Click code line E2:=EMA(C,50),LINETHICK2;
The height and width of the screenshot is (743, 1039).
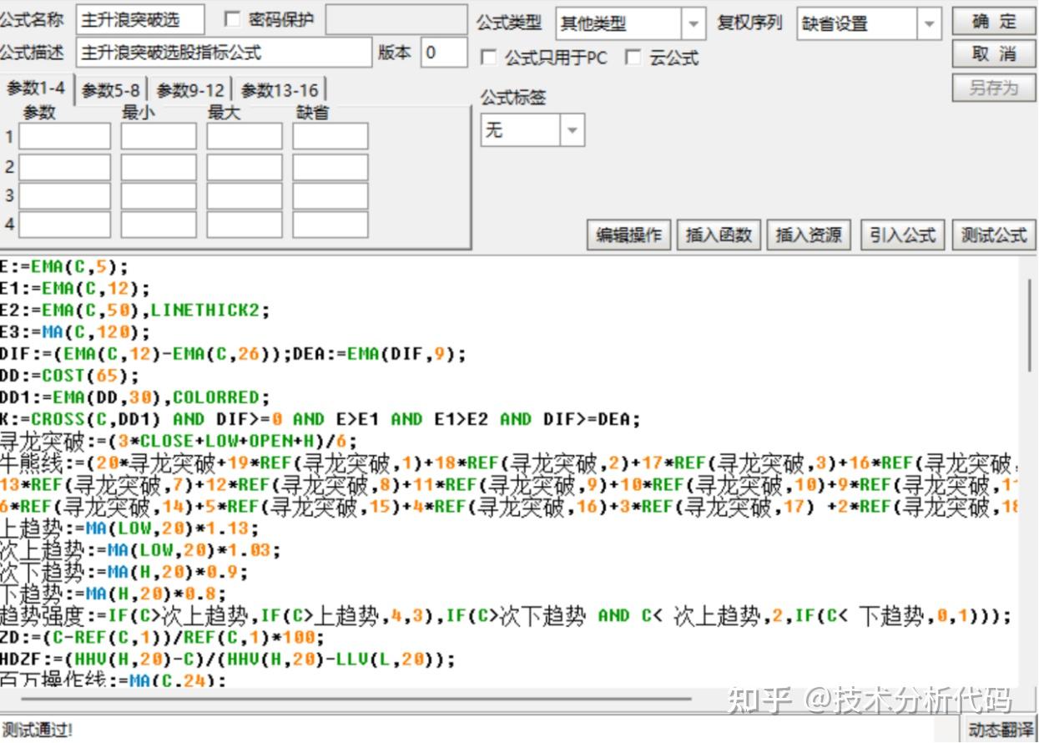136,311
